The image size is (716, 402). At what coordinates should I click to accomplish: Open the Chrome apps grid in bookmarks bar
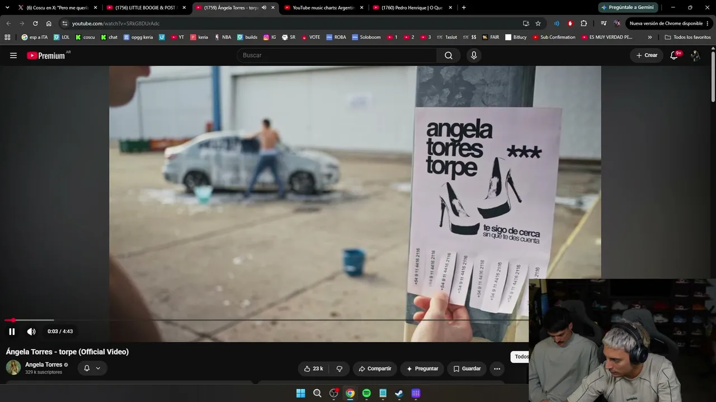tap(7, 37)
